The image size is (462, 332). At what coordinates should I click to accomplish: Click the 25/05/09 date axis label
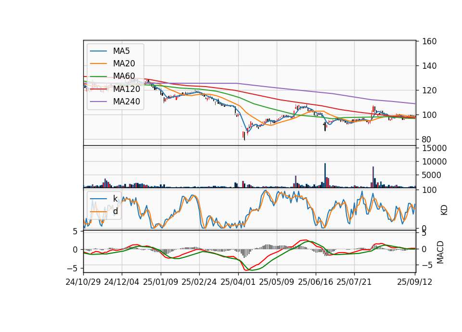[277, 282]
